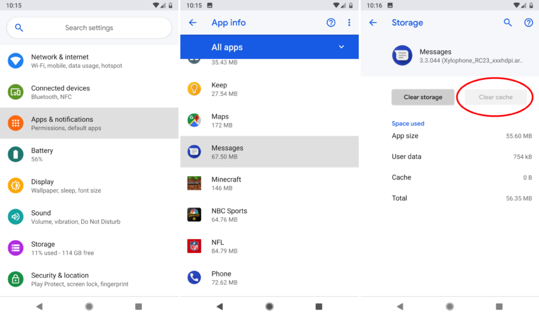Tap the Maps app icon
Viewport: 539px width, 317px height.
coord(194,120)
